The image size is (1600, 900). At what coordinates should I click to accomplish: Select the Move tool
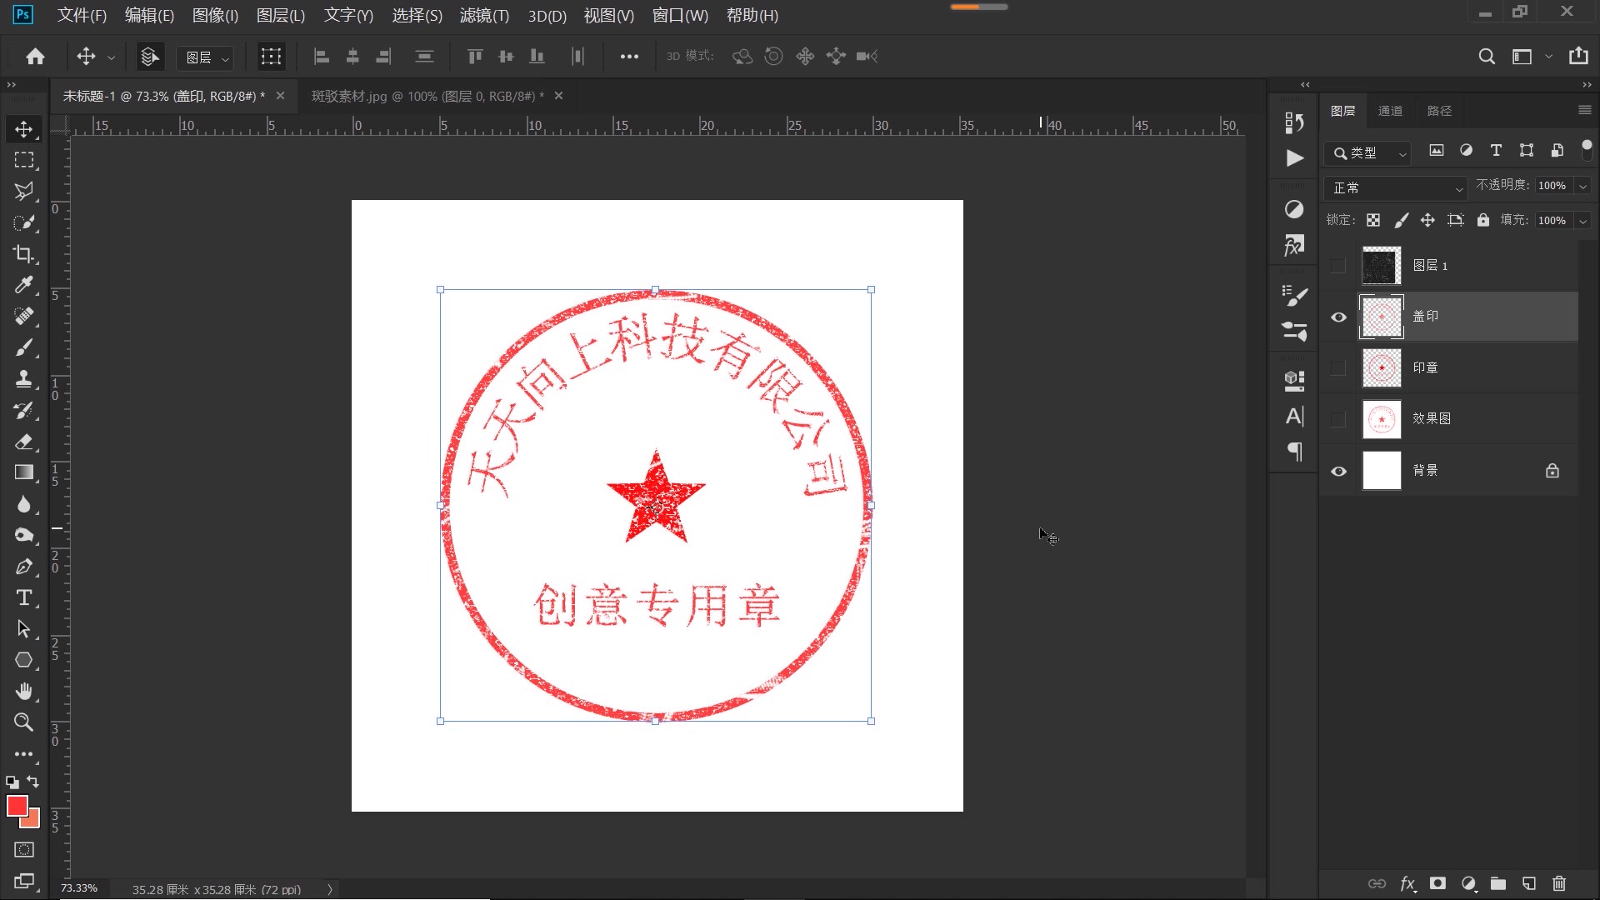[x=24, y=129]
